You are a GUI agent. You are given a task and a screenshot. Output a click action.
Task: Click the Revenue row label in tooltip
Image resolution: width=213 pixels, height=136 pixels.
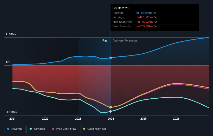[x=118, y=13]
